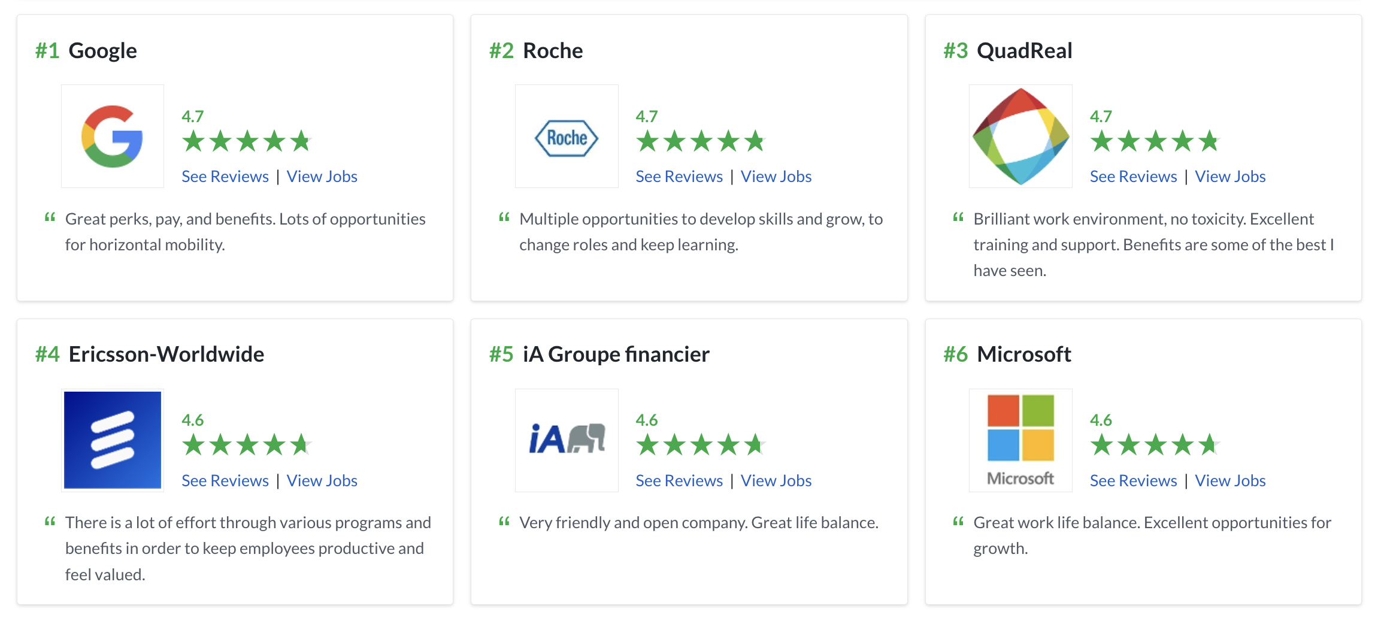Viewport: 1381px width, 618px height.
Task: See Reviews for Ericsson-Worldwide
Action: (x=225, y=481)
